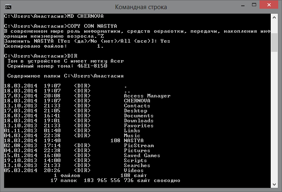Click the 'NASTYA' file entry in listing
Screen dimensions: 282x192
point(134,141)
